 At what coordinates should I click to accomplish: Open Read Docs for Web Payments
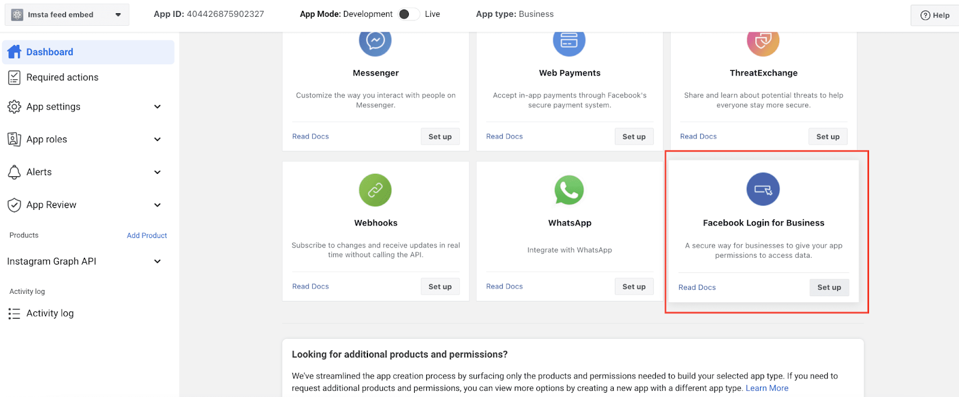click(505, 137)
